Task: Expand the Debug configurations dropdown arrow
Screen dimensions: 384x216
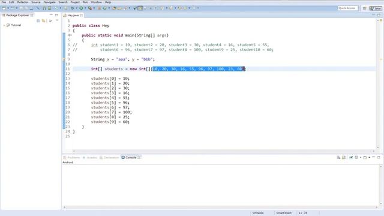Action: click(77, 8)
